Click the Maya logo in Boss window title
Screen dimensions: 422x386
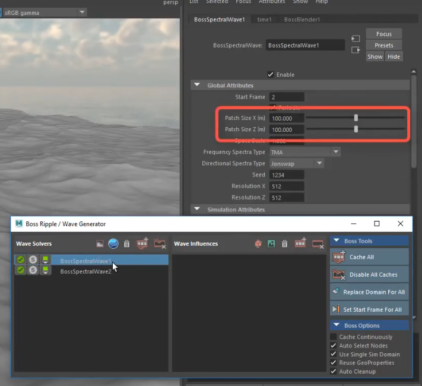(19, 224)
